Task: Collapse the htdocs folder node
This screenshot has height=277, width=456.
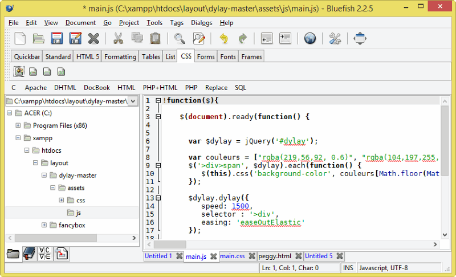Action: tap(27, 150)
